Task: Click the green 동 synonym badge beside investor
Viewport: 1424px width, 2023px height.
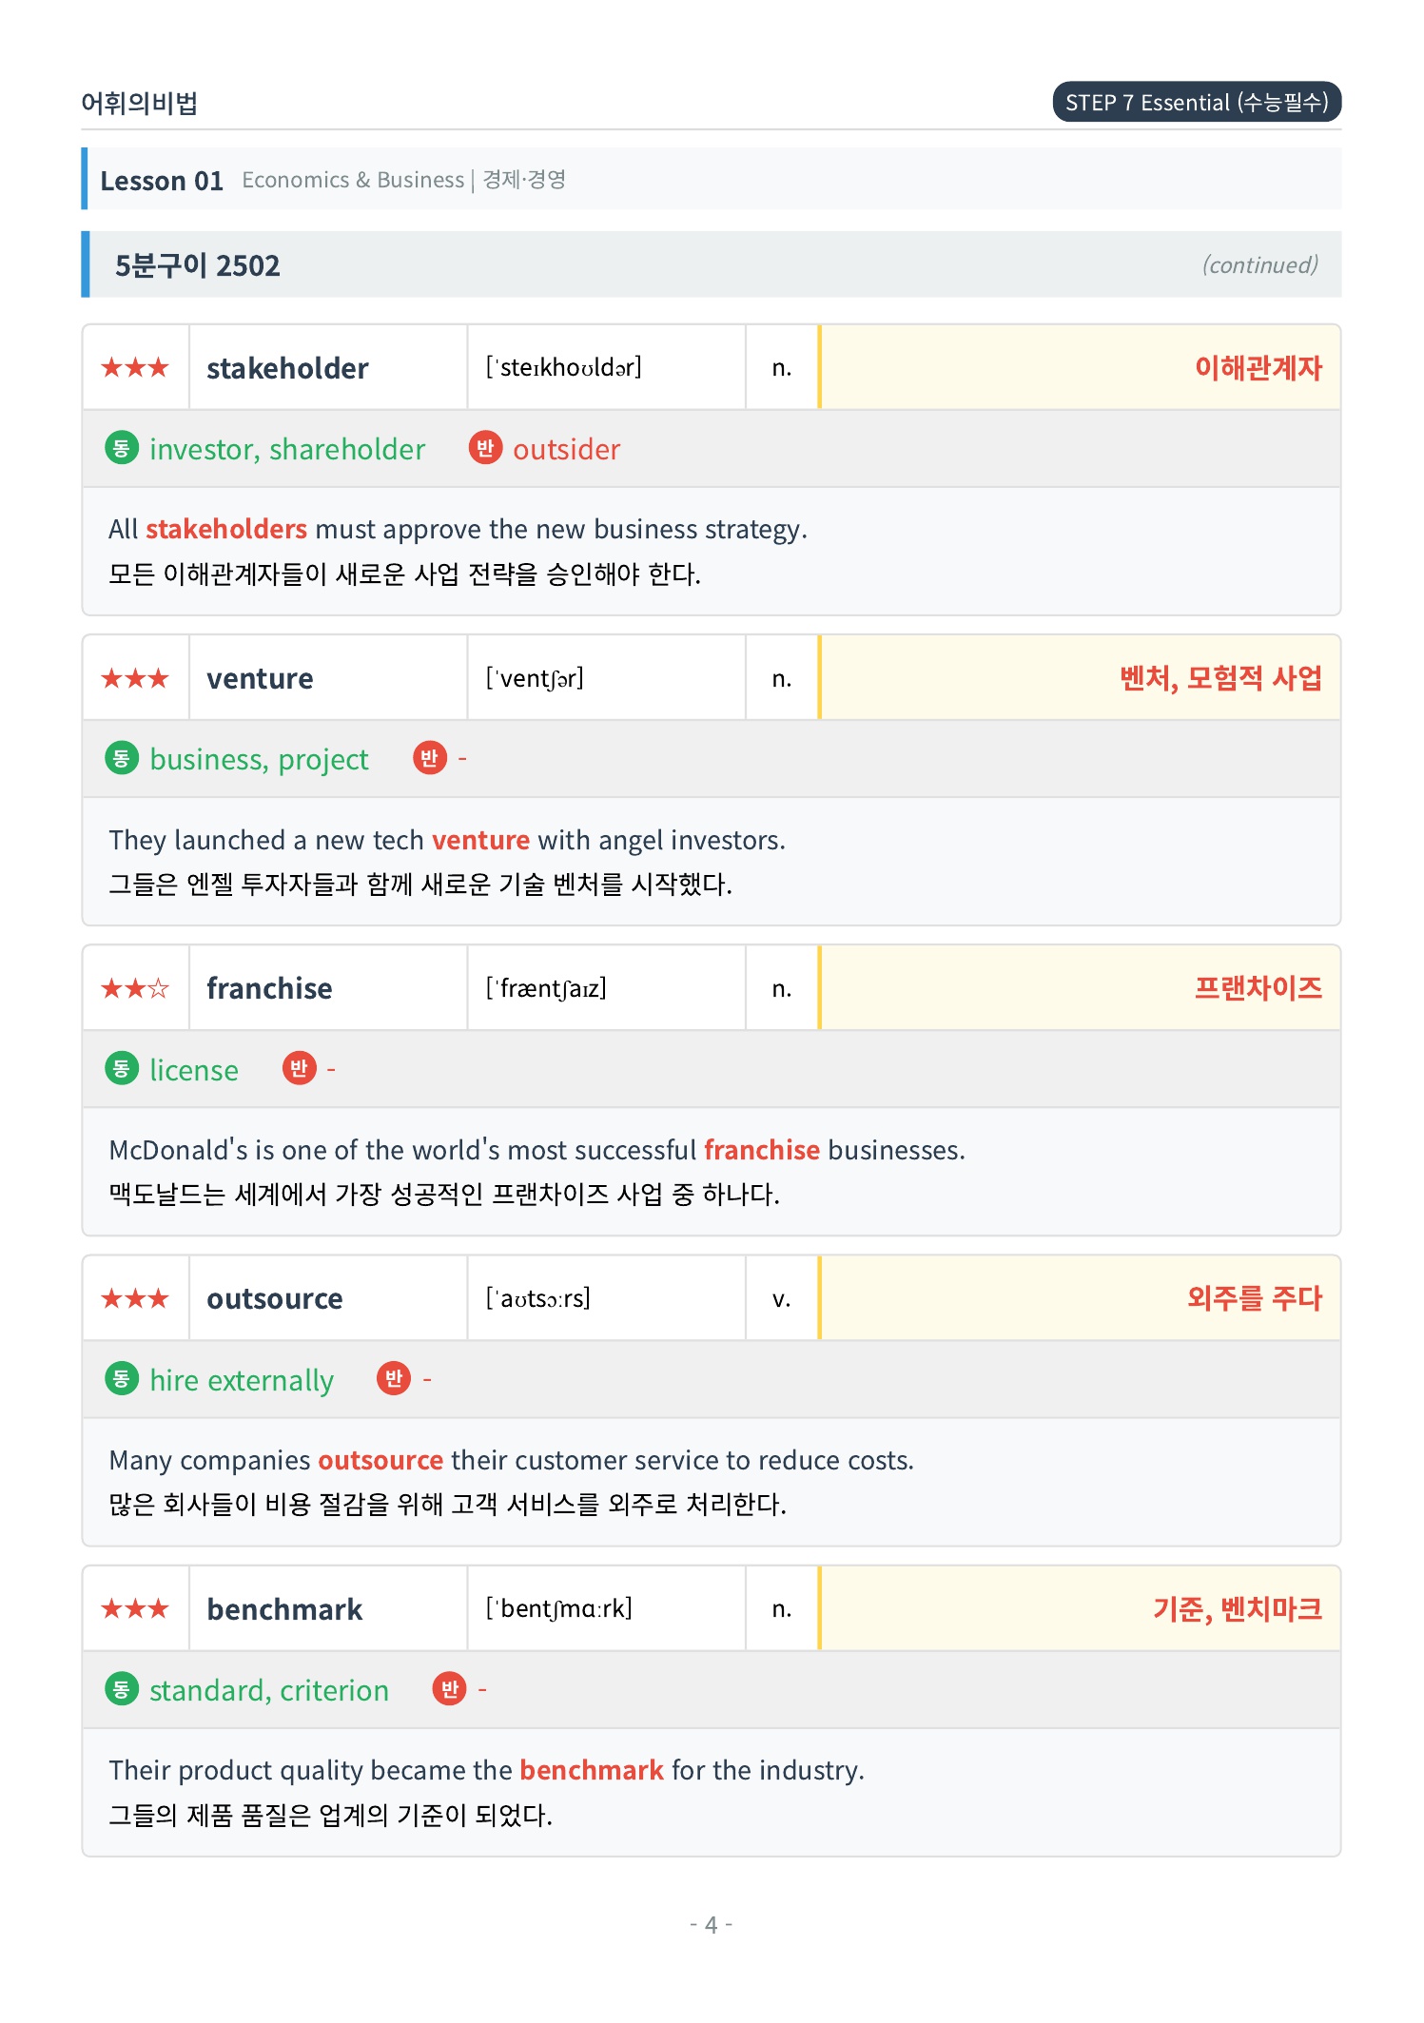Action: pyautogui.click(x=122, y=448)
